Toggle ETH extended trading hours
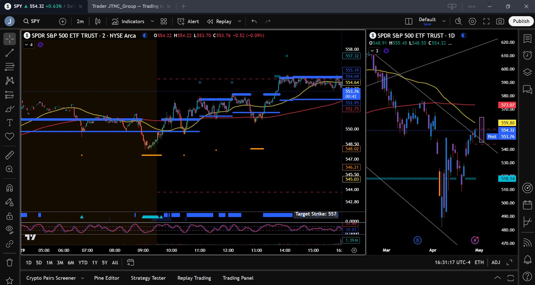This screenshot has width=535, height=285. 479,262
